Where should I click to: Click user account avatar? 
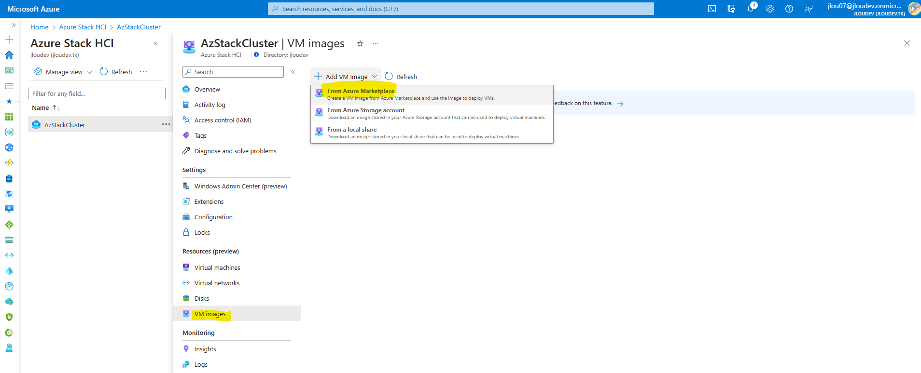pyautogui.click(x=914, y=9)
